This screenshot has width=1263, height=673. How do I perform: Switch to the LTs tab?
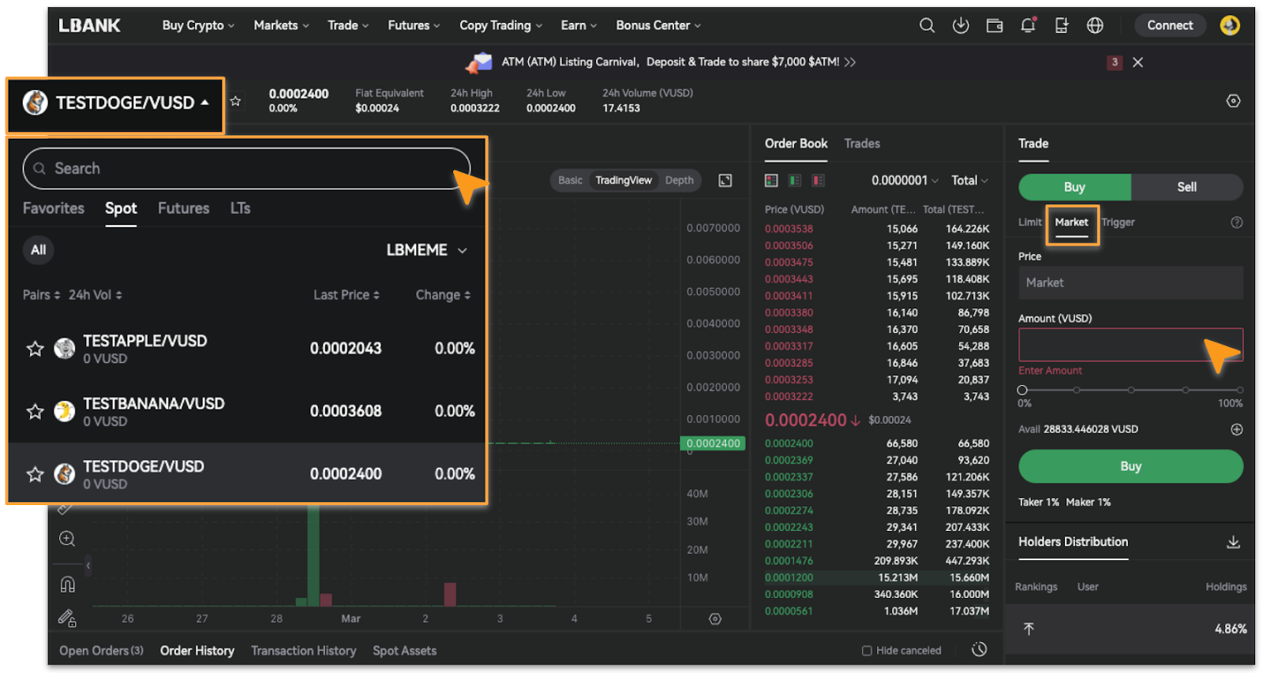(x=240, y=208)
